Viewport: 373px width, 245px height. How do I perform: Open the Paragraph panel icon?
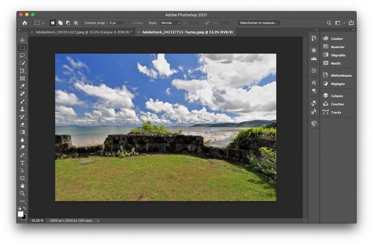pos(314,91)
